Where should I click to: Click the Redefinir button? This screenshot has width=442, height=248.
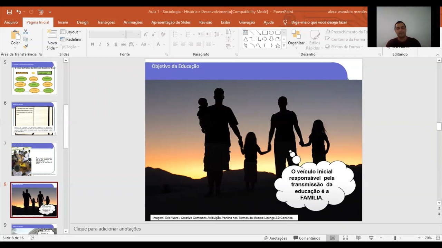pos(71,39)
